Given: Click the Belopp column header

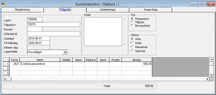Looking at the screenshot, I should [x=137, y=60].
